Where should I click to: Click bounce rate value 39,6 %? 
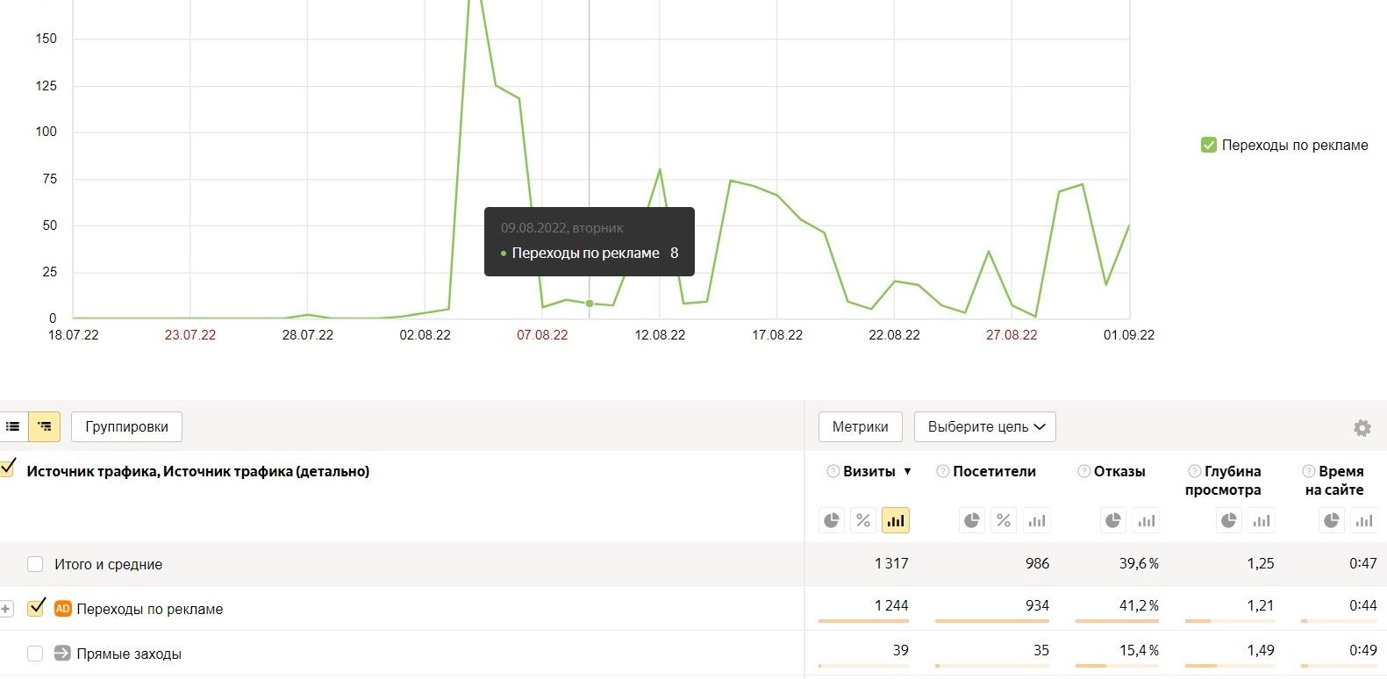(1139, 563)
